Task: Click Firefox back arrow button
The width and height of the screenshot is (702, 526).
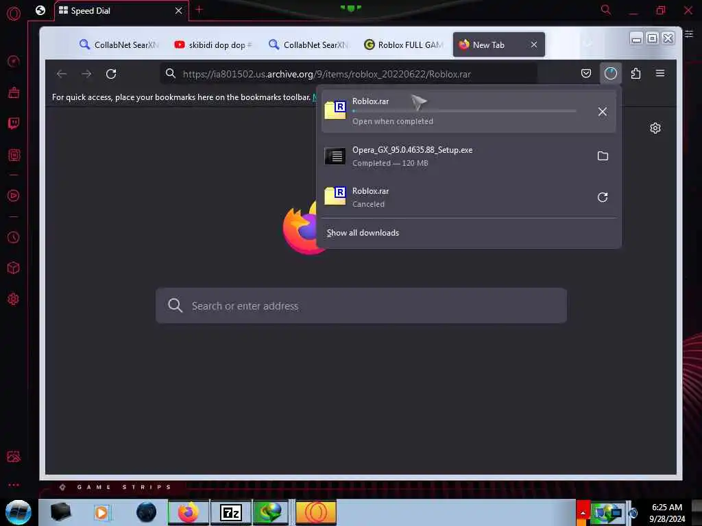Action: tap(62, 74)
